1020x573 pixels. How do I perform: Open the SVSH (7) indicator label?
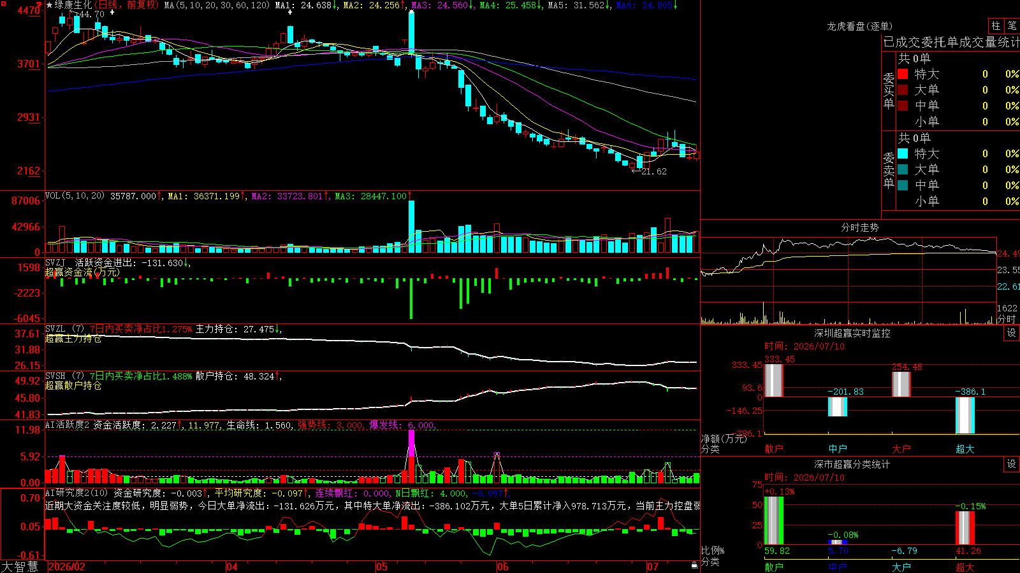(64, 376)
